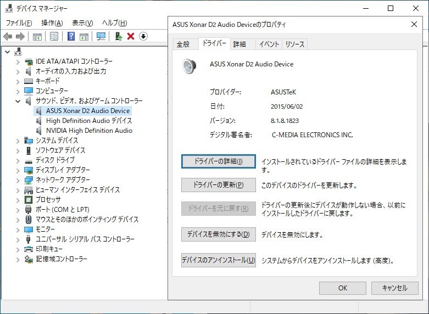This screenshot has width=429, height=314.
Task: Click the date value 2015/06/02
Action: pos(287,106)
